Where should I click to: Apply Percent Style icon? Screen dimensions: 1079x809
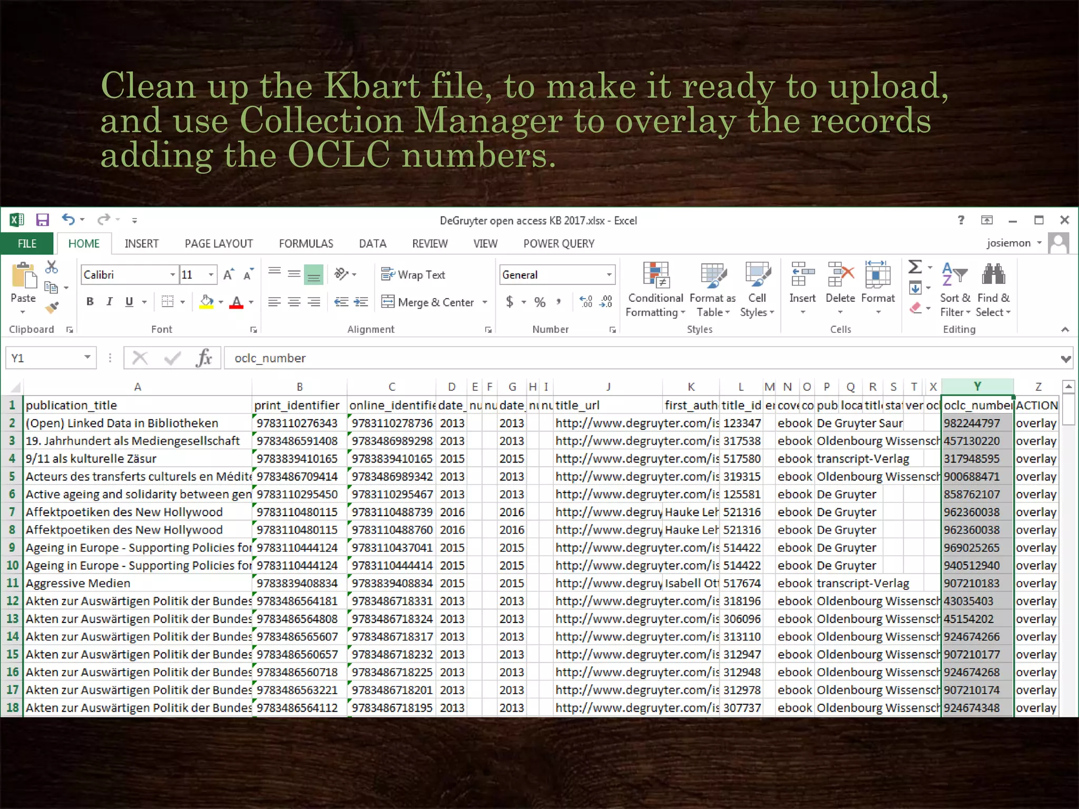539,302
